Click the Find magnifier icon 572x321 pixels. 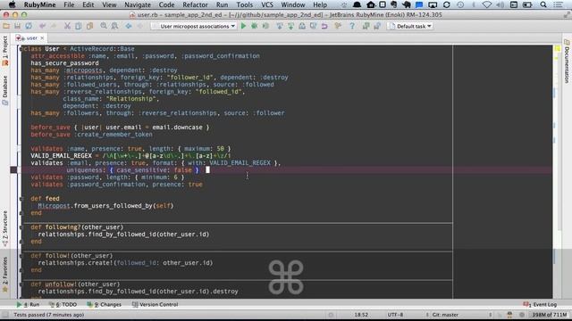tap(104, 26)
